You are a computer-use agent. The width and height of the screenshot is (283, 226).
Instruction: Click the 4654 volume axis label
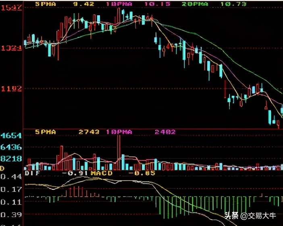click(x=11, y=136)
